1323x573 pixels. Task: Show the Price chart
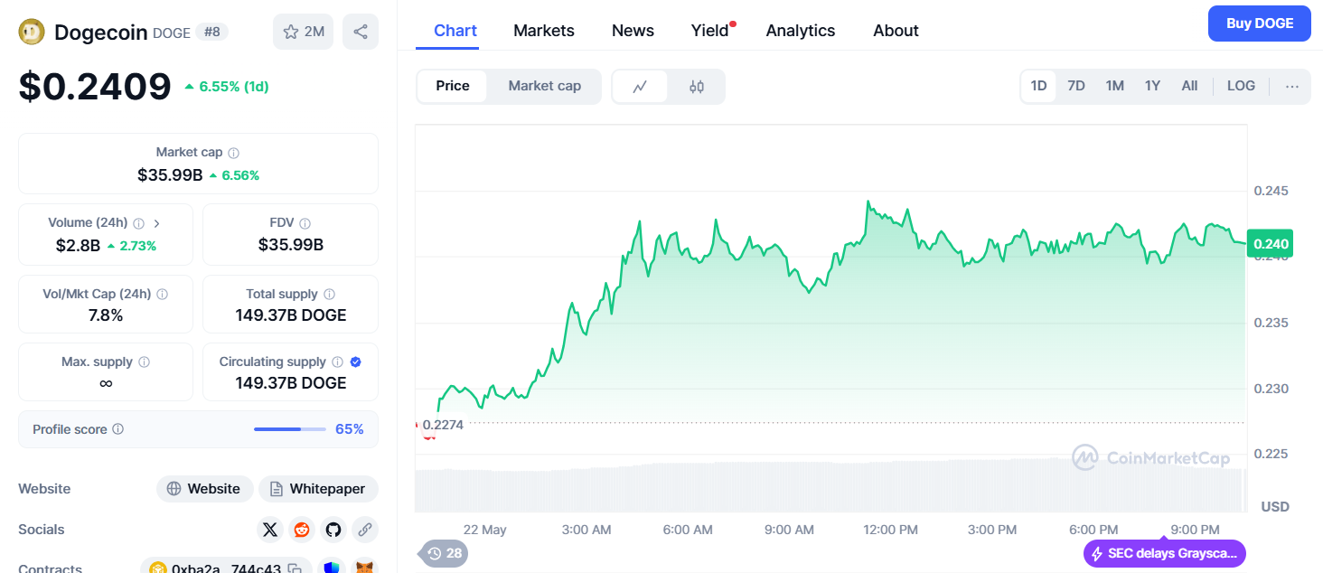pos(453,87)
